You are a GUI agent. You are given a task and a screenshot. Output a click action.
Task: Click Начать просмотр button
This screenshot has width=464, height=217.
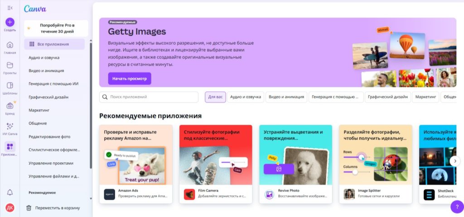point(130,79)
